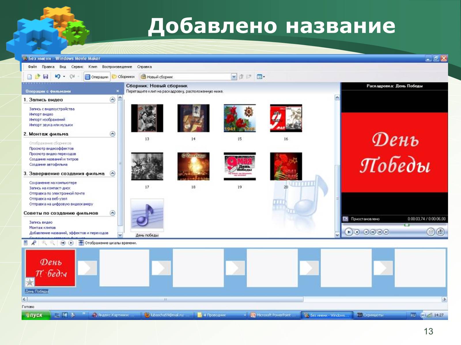Collapse the Монтаж фильма section
This screenshot has height=345, width=461.
[x=112, y=134]
